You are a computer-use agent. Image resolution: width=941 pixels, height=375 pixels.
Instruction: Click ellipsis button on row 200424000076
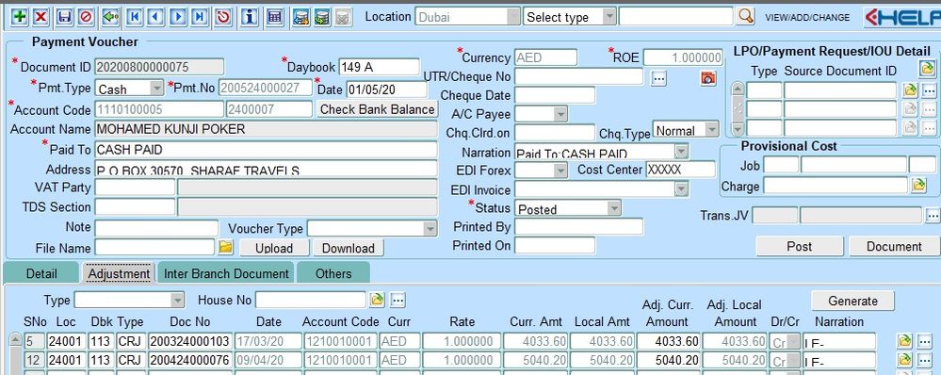[924, 360]
